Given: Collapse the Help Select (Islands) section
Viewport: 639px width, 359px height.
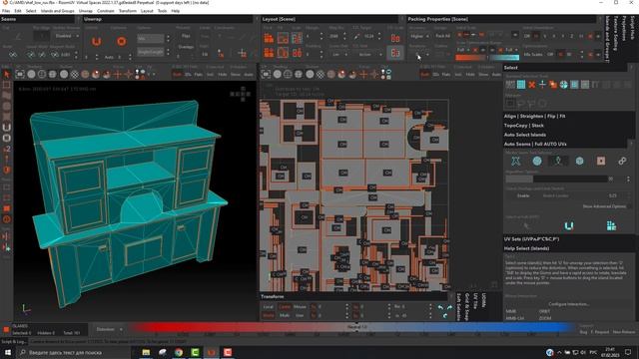Looking at the screenshot, I should pyautogui.click(x=526, y=248).
